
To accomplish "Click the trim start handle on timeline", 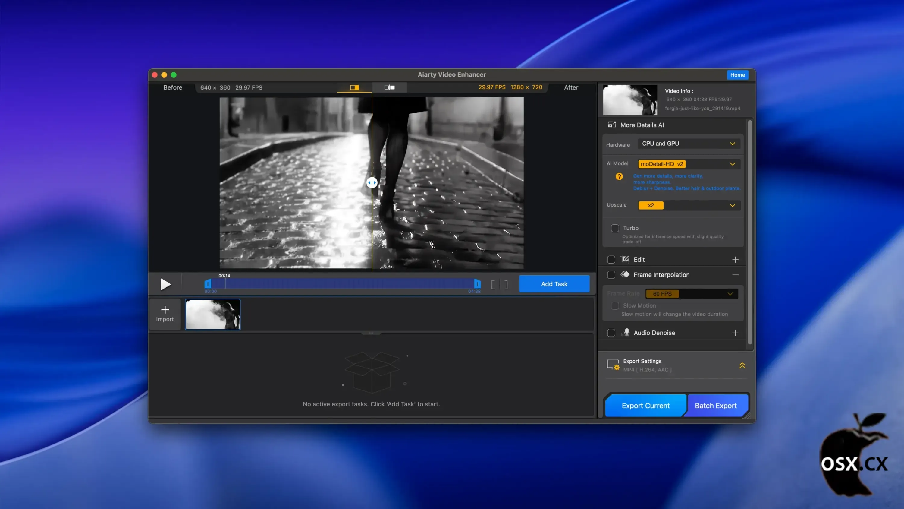I will tap(208, 283).
